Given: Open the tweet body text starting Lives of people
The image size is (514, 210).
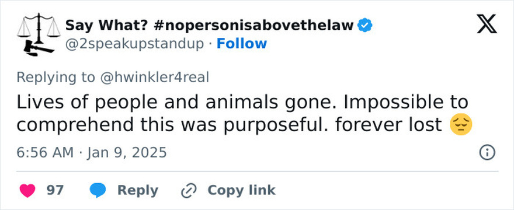Looking at the screenshot, I should [x=244, y=114].
